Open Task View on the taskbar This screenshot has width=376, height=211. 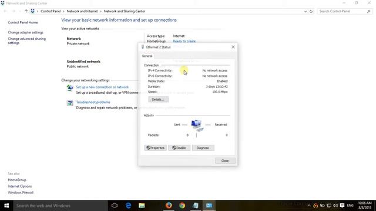[x=115, y=206]
